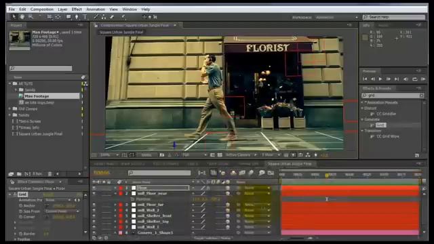Select the Grid effect preset

[380, 125]
